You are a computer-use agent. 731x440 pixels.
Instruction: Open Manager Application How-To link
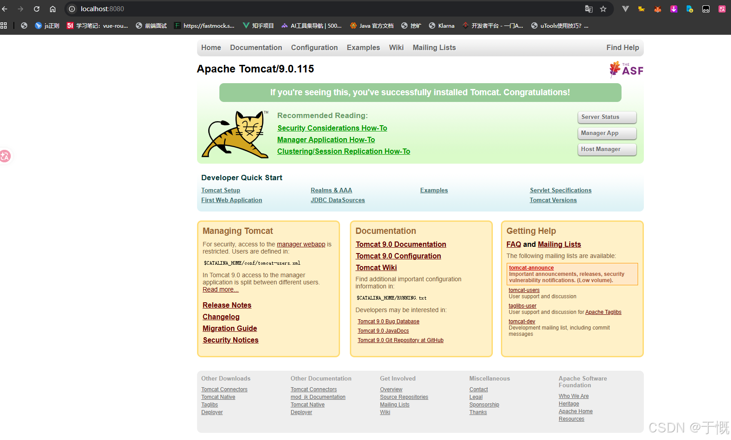[x=326, y=140]
